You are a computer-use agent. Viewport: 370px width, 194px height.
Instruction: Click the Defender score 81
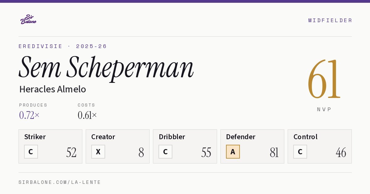pyautogui.click(x=274, y=152)
